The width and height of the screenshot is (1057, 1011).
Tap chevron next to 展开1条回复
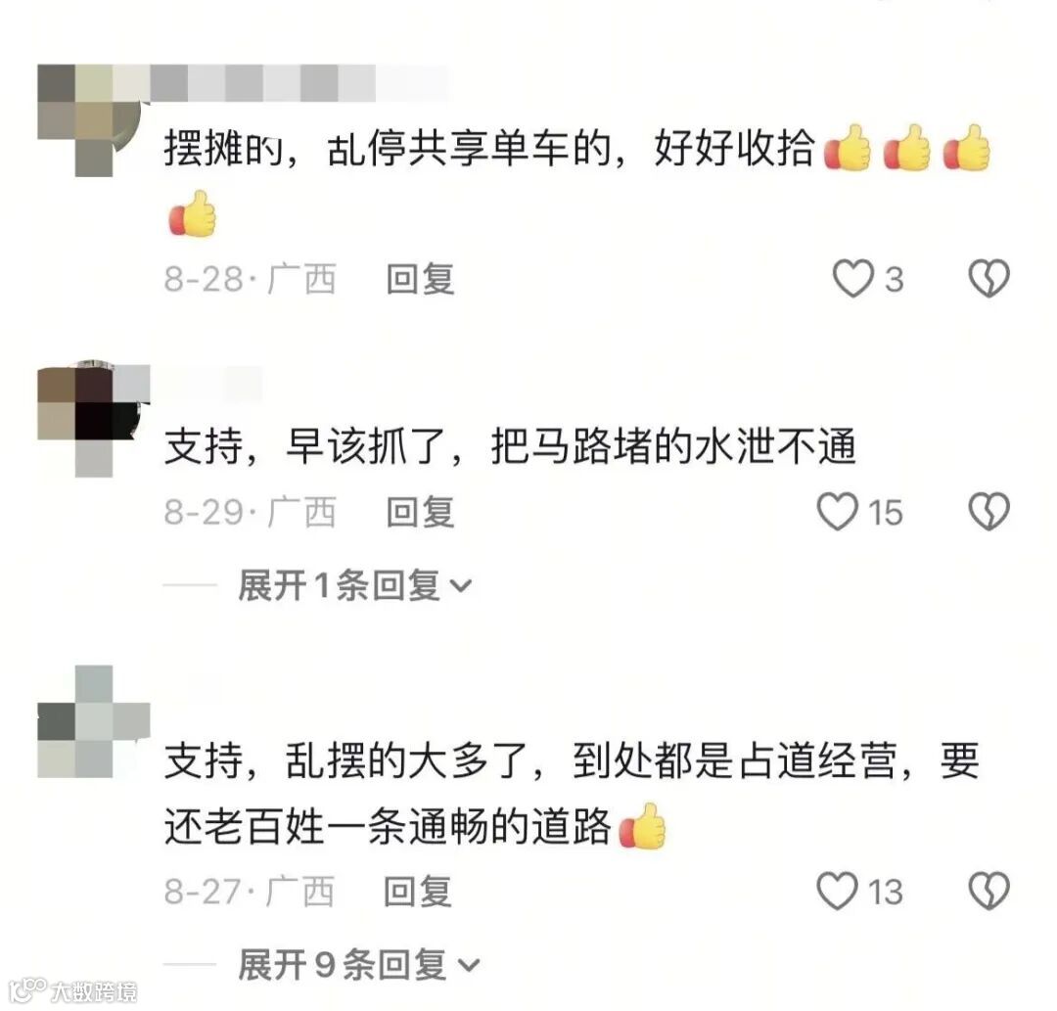coord(460,586)
